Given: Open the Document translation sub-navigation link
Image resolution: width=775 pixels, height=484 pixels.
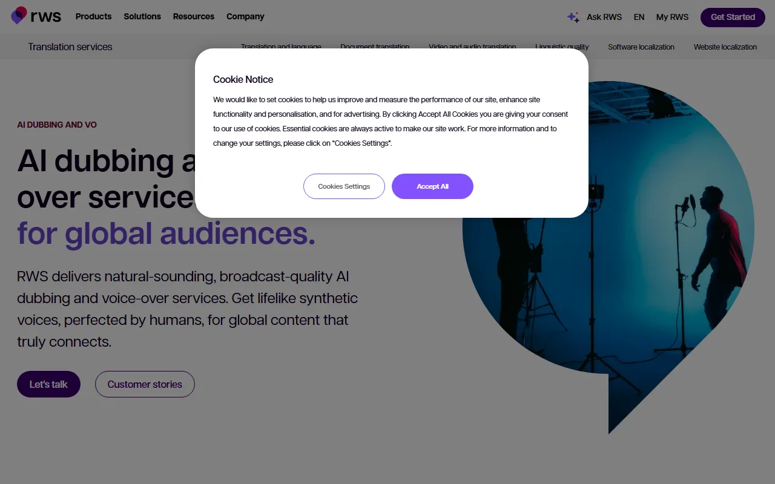Looking at the screenshot, I should [375, 47].
